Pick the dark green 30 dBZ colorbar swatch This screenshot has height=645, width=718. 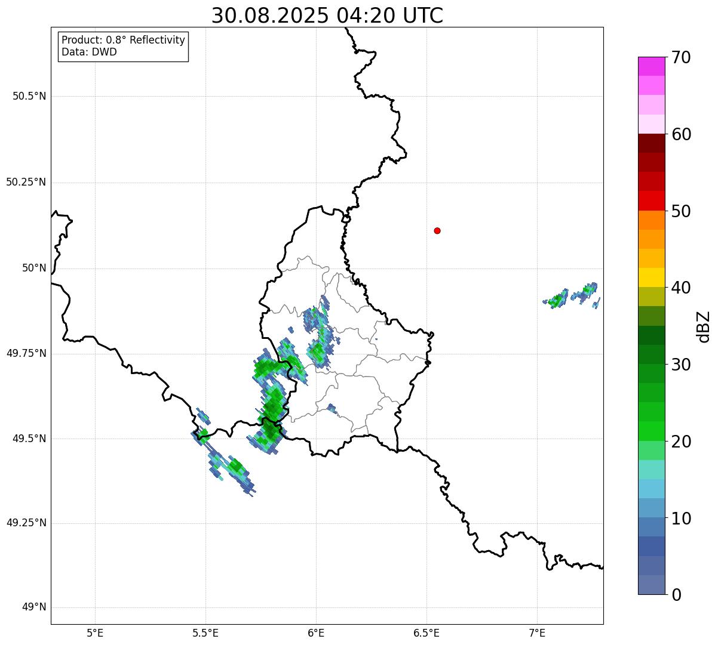pos(652,354)
